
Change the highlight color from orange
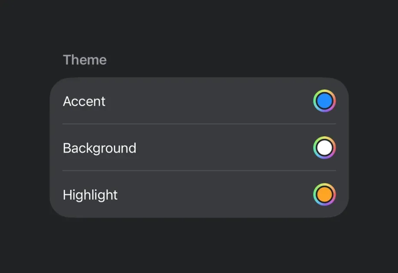click(324, 195)
